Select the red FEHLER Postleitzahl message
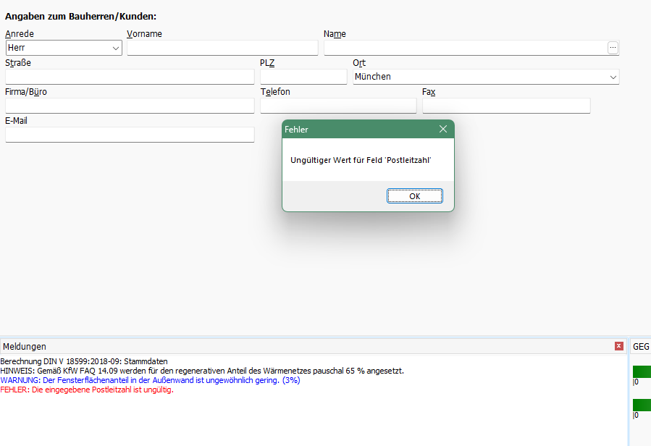The image size is (651, 446). pos(87,390)
